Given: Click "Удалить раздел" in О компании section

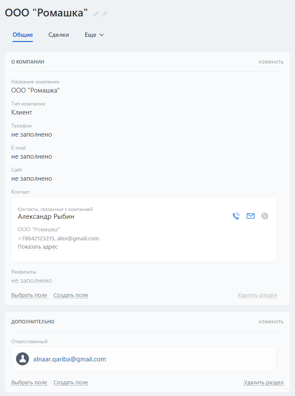Looking at the screenshot, I should [257, 296].
